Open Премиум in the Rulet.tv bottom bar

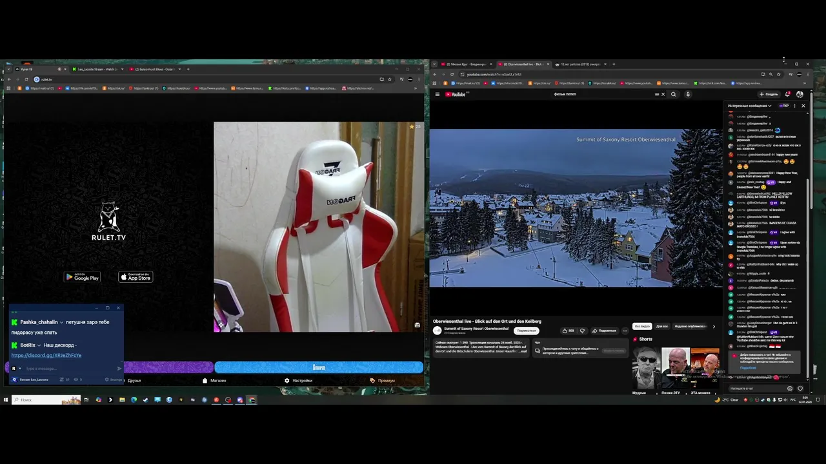tap(383, 380)
